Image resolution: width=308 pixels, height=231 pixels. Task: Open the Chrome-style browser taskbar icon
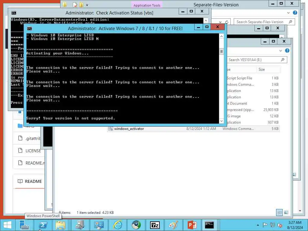(x=136, y=225)
